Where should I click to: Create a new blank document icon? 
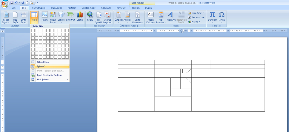[27, 3]
